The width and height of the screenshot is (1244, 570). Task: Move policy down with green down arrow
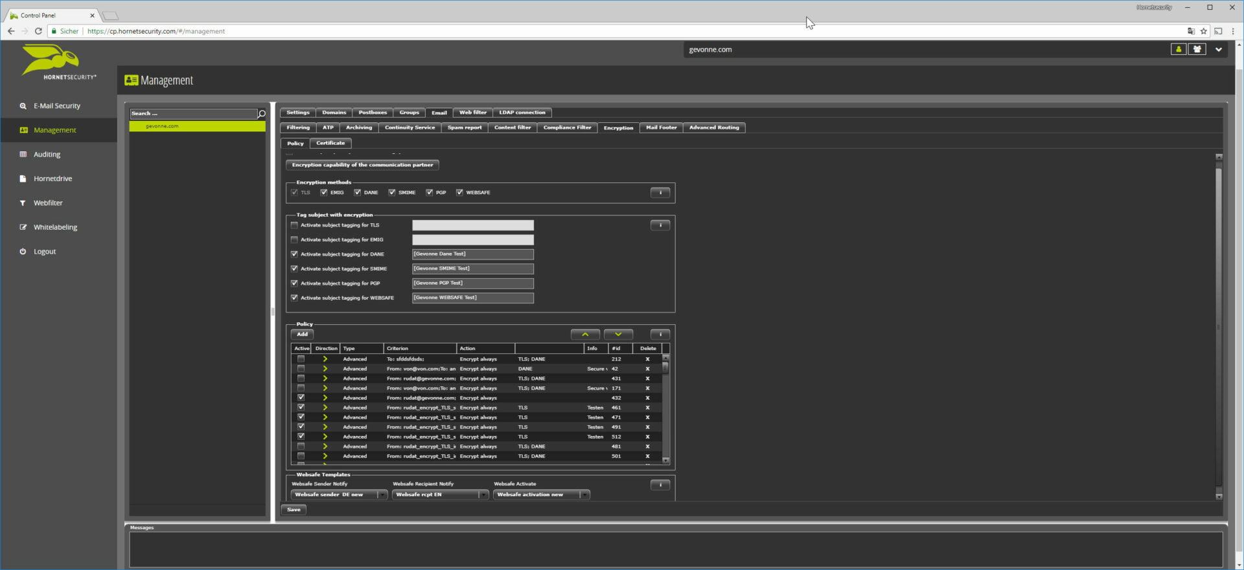pos(618,334)
